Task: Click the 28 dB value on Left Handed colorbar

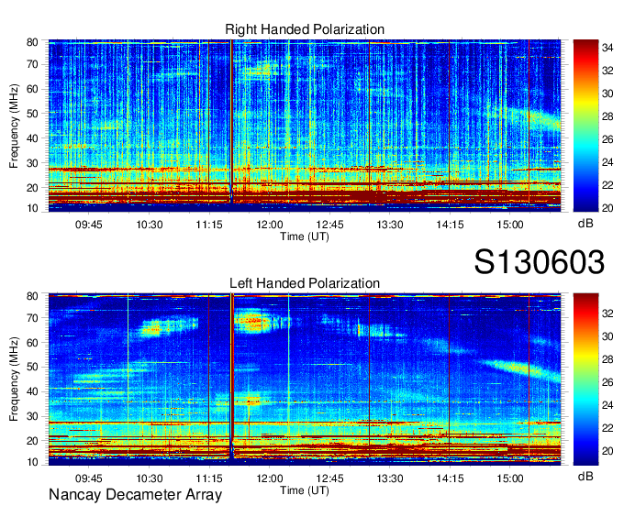Action: pos(607,359)
